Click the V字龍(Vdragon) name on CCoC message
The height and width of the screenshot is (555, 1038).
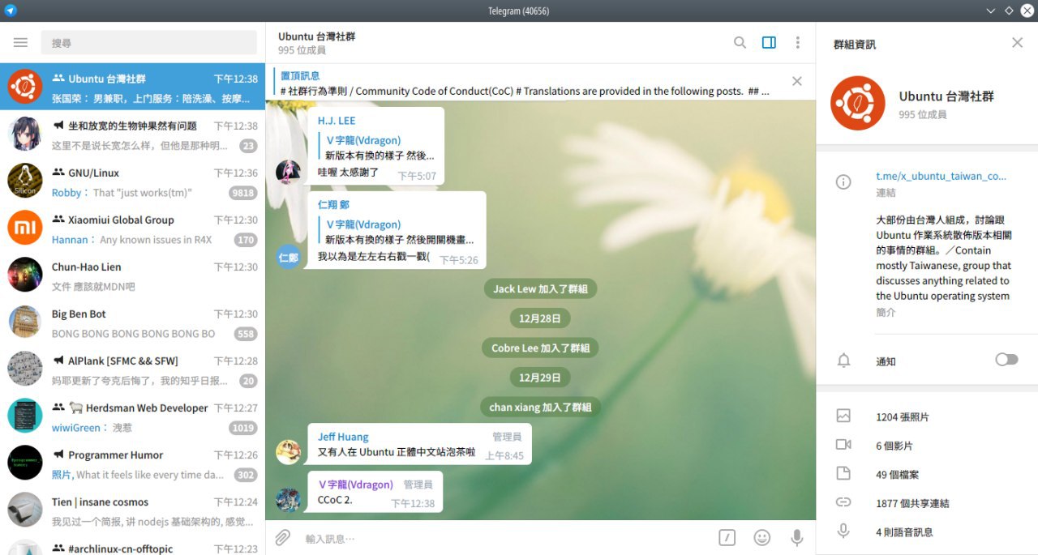(355, 485)
